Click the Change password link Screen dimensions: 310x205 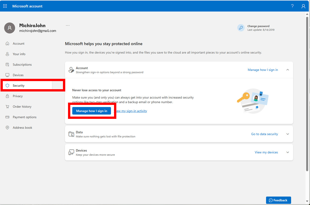pos(258,26)
